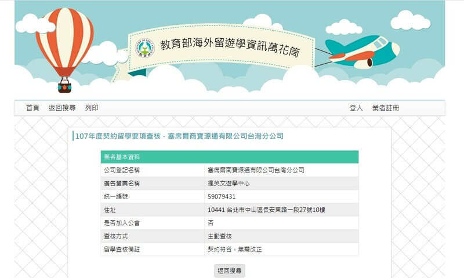This screenshot has width=464, height=278.
Task: Go to 首頁 in the navigation bar
Action: click(32, 108)
